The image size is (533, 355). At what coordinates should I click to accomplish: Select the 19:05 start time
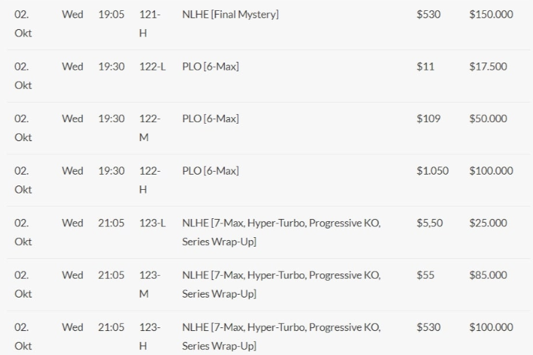click(111, 15)
